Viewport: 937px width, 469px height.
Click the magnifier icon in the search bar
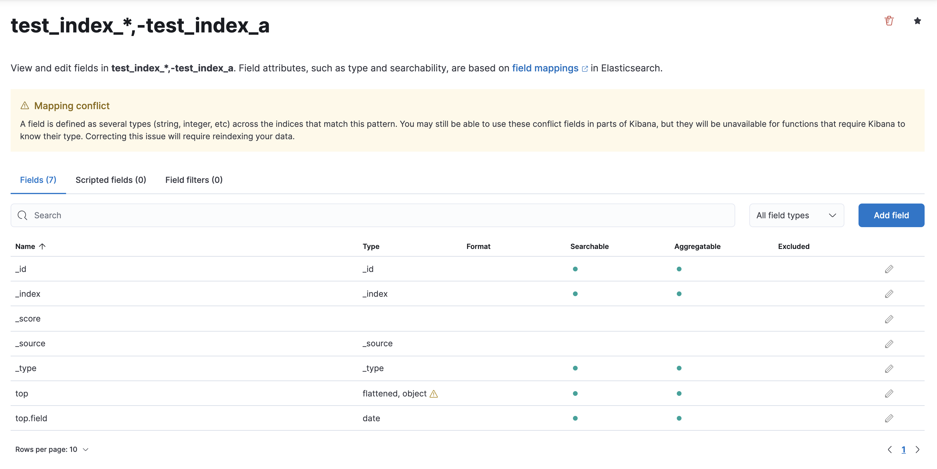point(22,215)
